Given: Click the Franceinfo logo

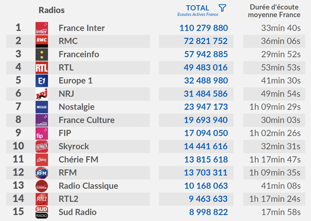Looking at the screenshot, I should point(42,54).
